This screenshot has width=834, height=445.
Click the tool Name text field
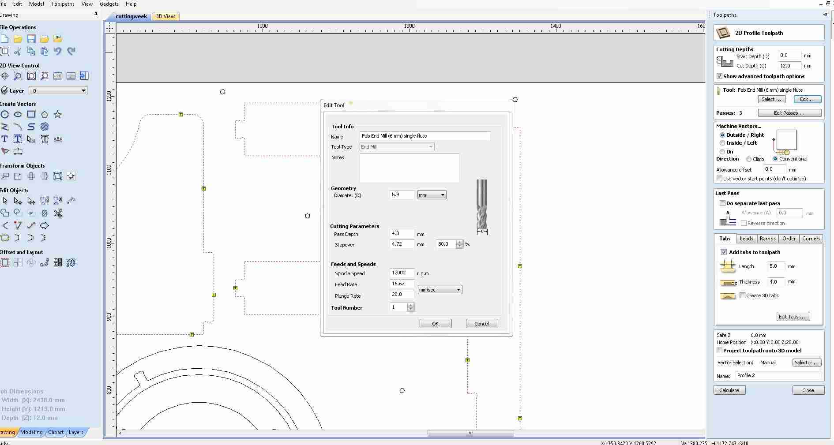(x=425, y=136)
